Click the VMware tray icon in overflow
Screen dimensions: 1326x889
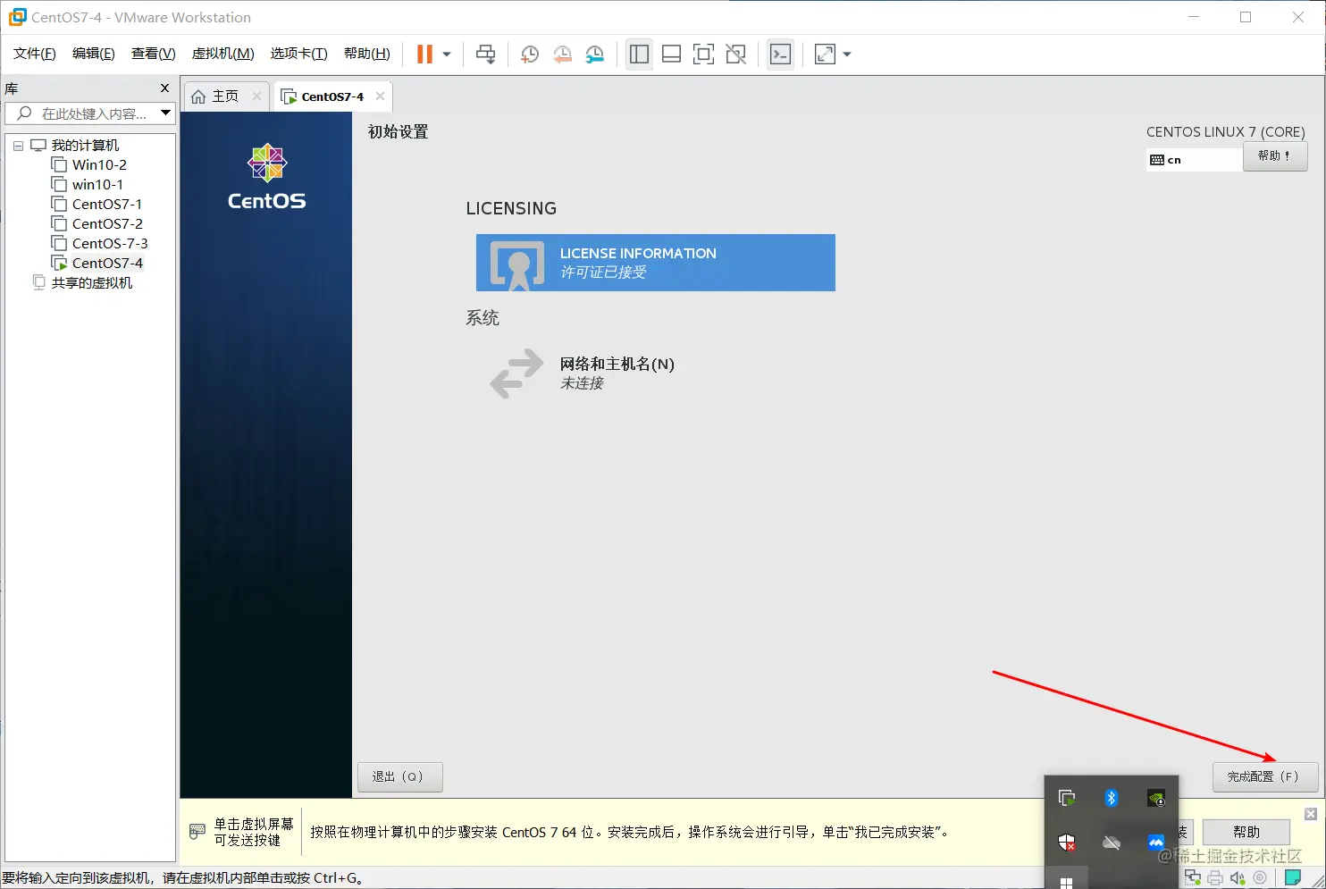coord(1067,798)
